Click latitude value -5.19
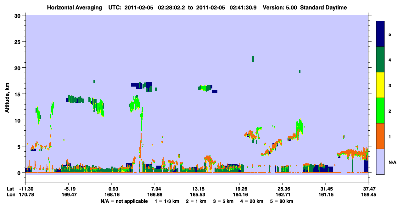The width and height of the screenshot is (409, 210). click(x=69, y=189)
